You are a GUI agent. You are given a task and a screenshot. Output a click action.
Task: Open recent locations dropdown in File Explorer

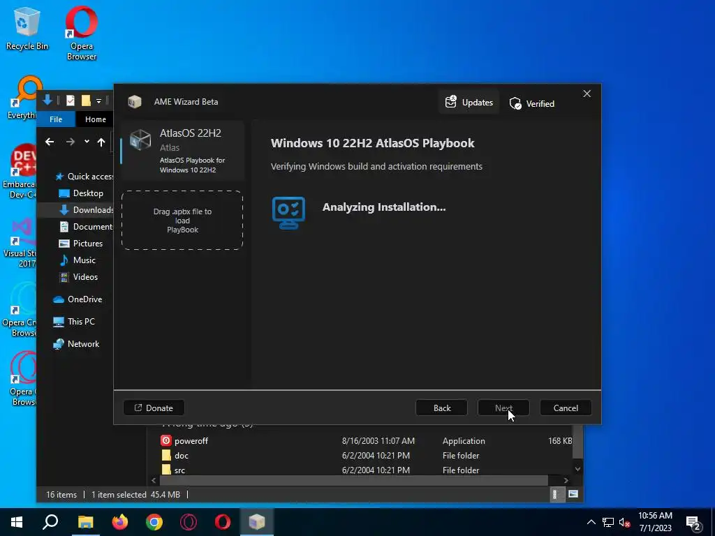pos(87,142)
